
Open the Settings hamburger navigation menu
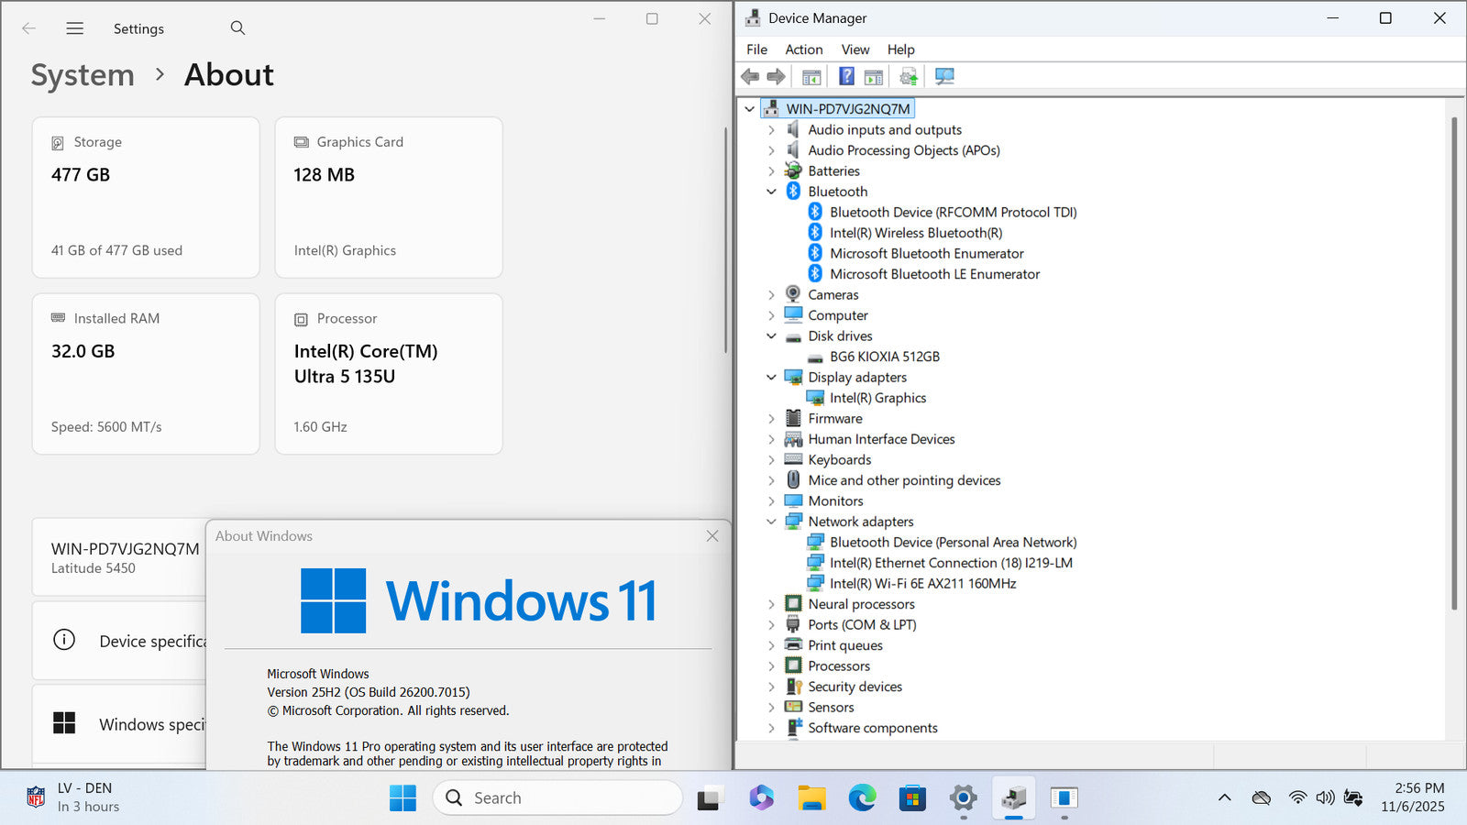pyautogui.click(x=75, y=28)
